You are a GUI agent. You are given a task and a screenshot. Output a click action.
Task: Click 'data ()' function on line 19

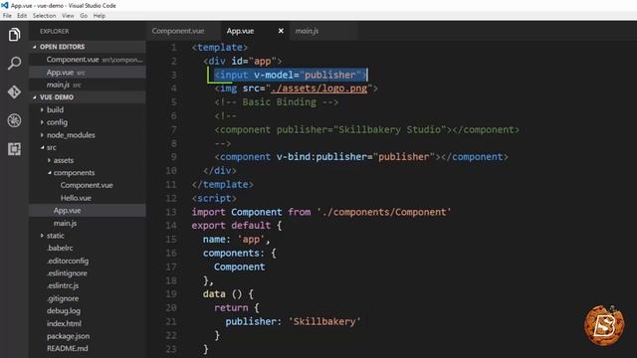coord(222,294)
